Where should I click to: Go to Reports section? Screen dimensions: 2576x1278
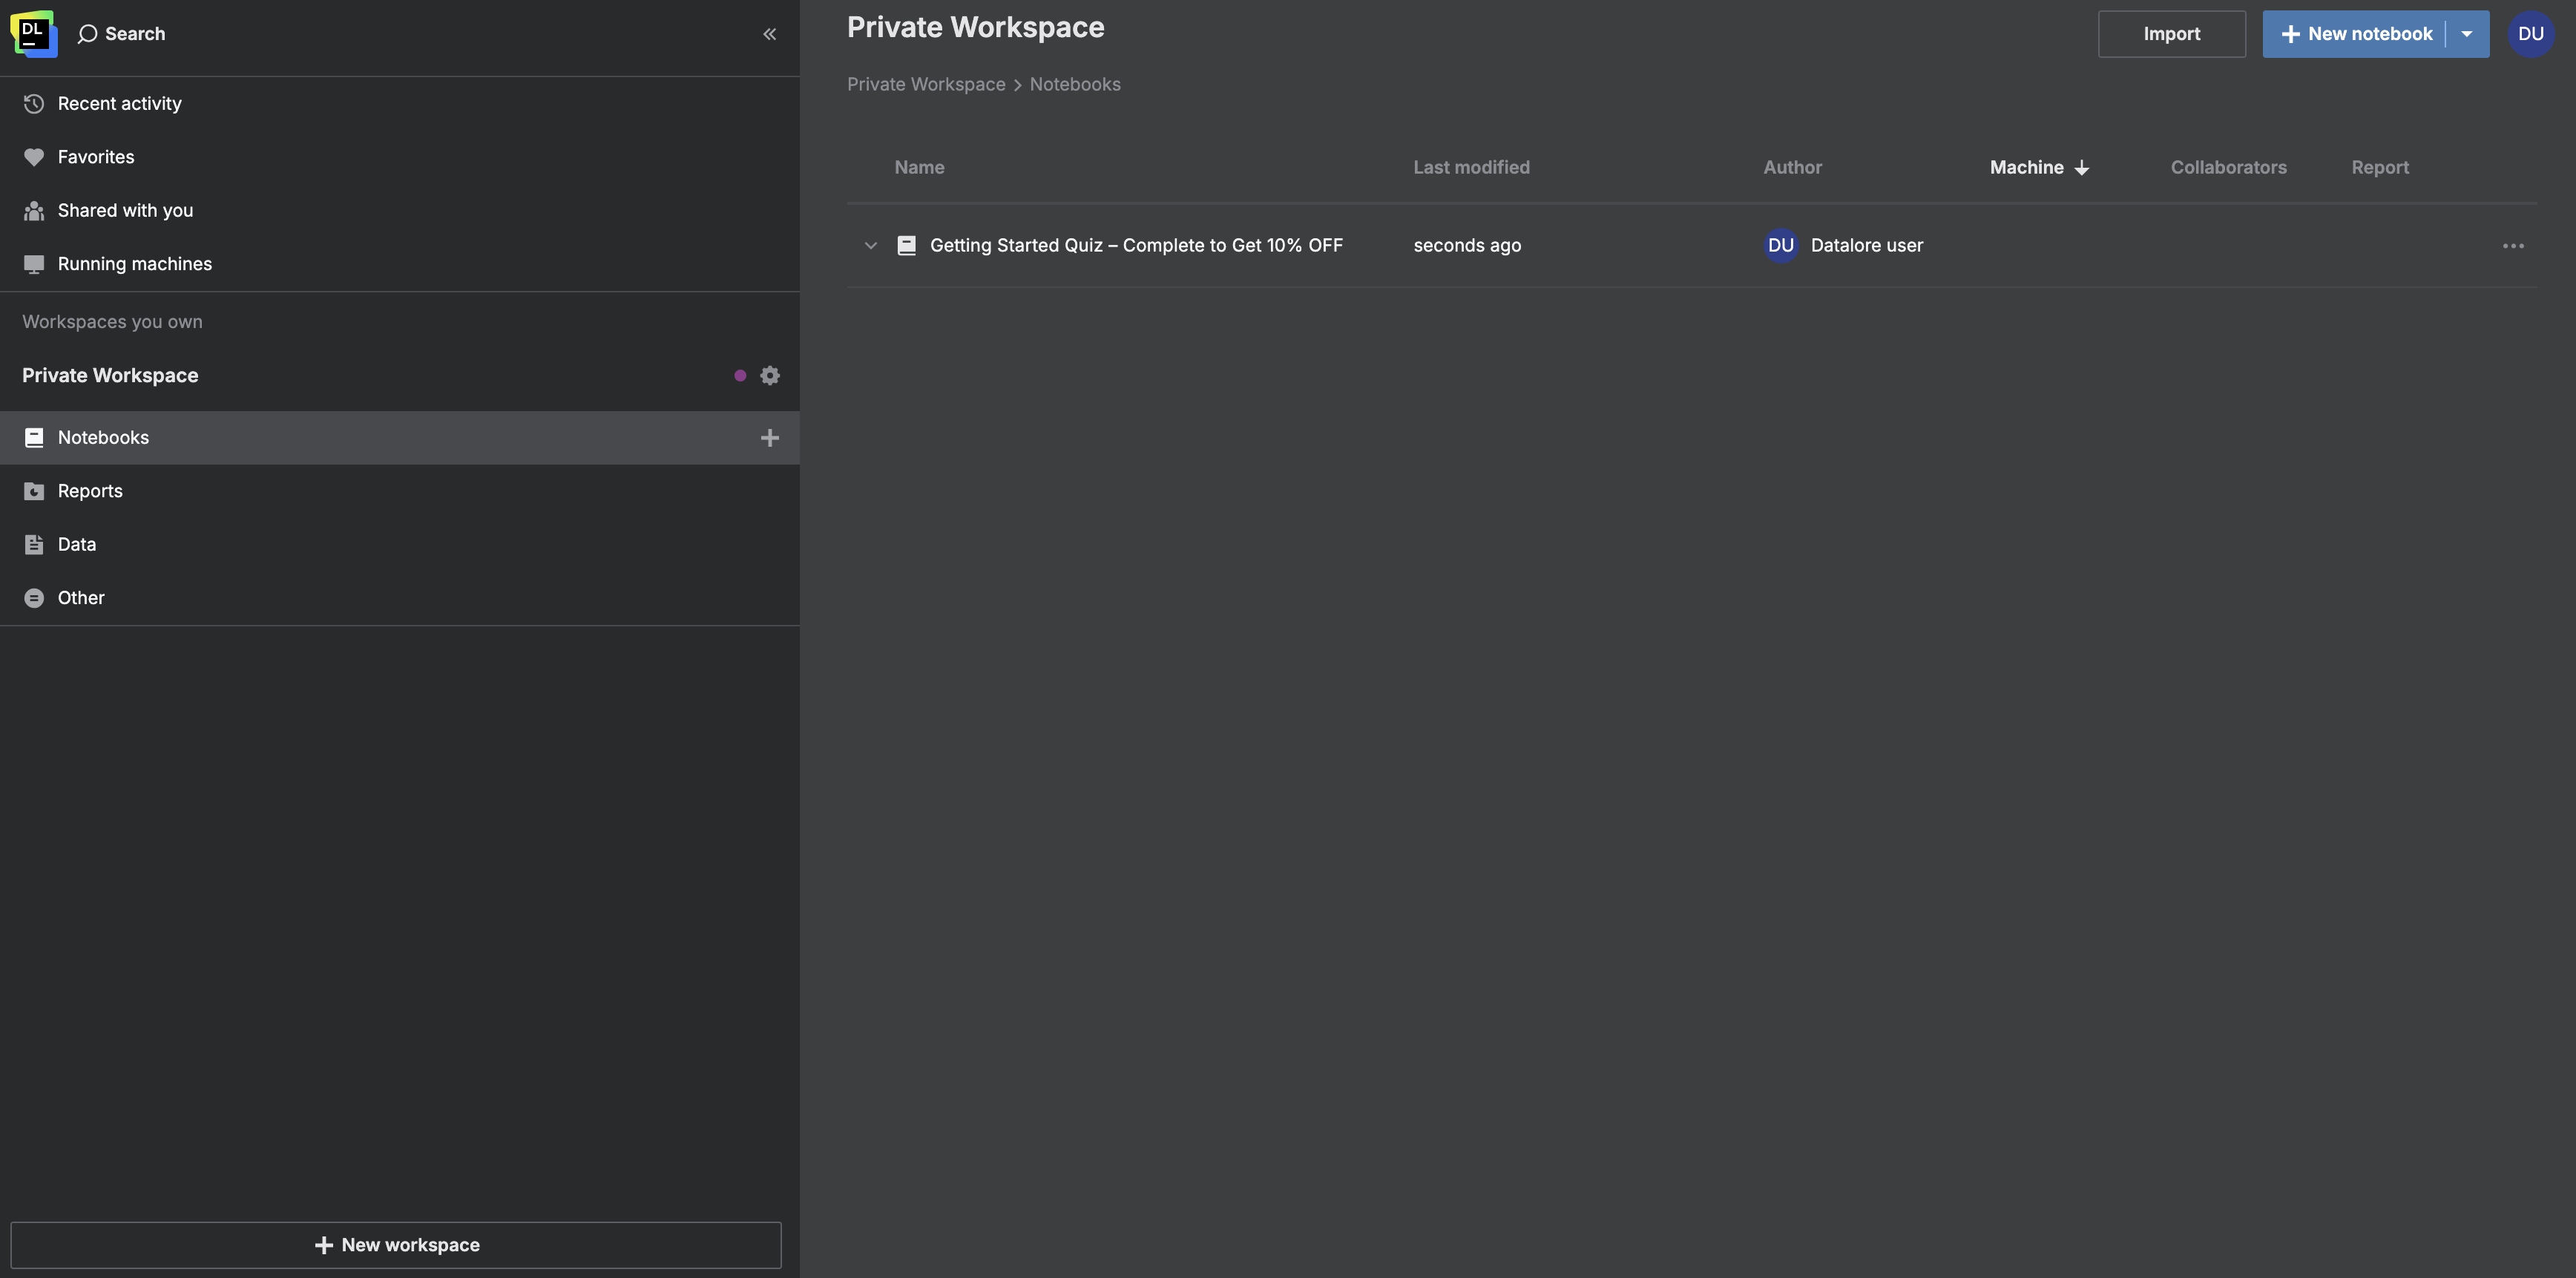tap(90, 491)
